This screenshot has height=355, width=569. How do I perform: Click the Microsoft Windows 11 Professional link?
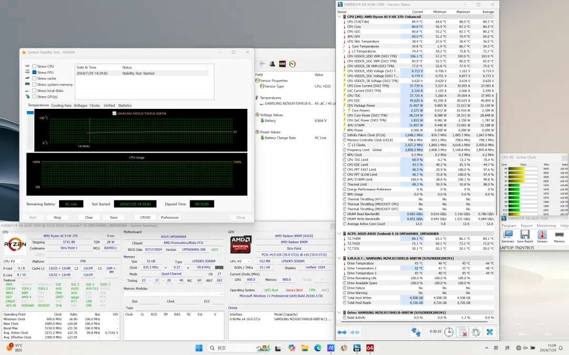pyautogui.click(x=281, y=296)
